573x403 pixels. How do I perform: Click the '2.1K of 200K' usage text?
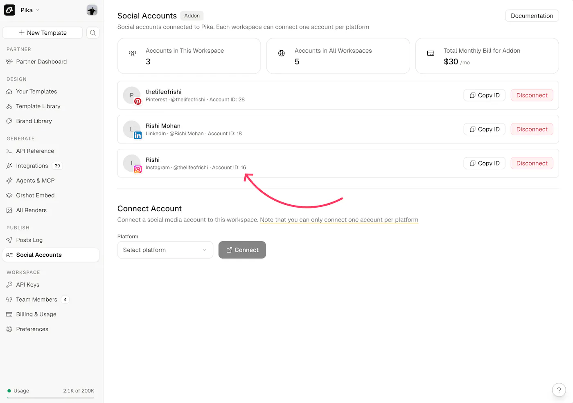(79, 391)
